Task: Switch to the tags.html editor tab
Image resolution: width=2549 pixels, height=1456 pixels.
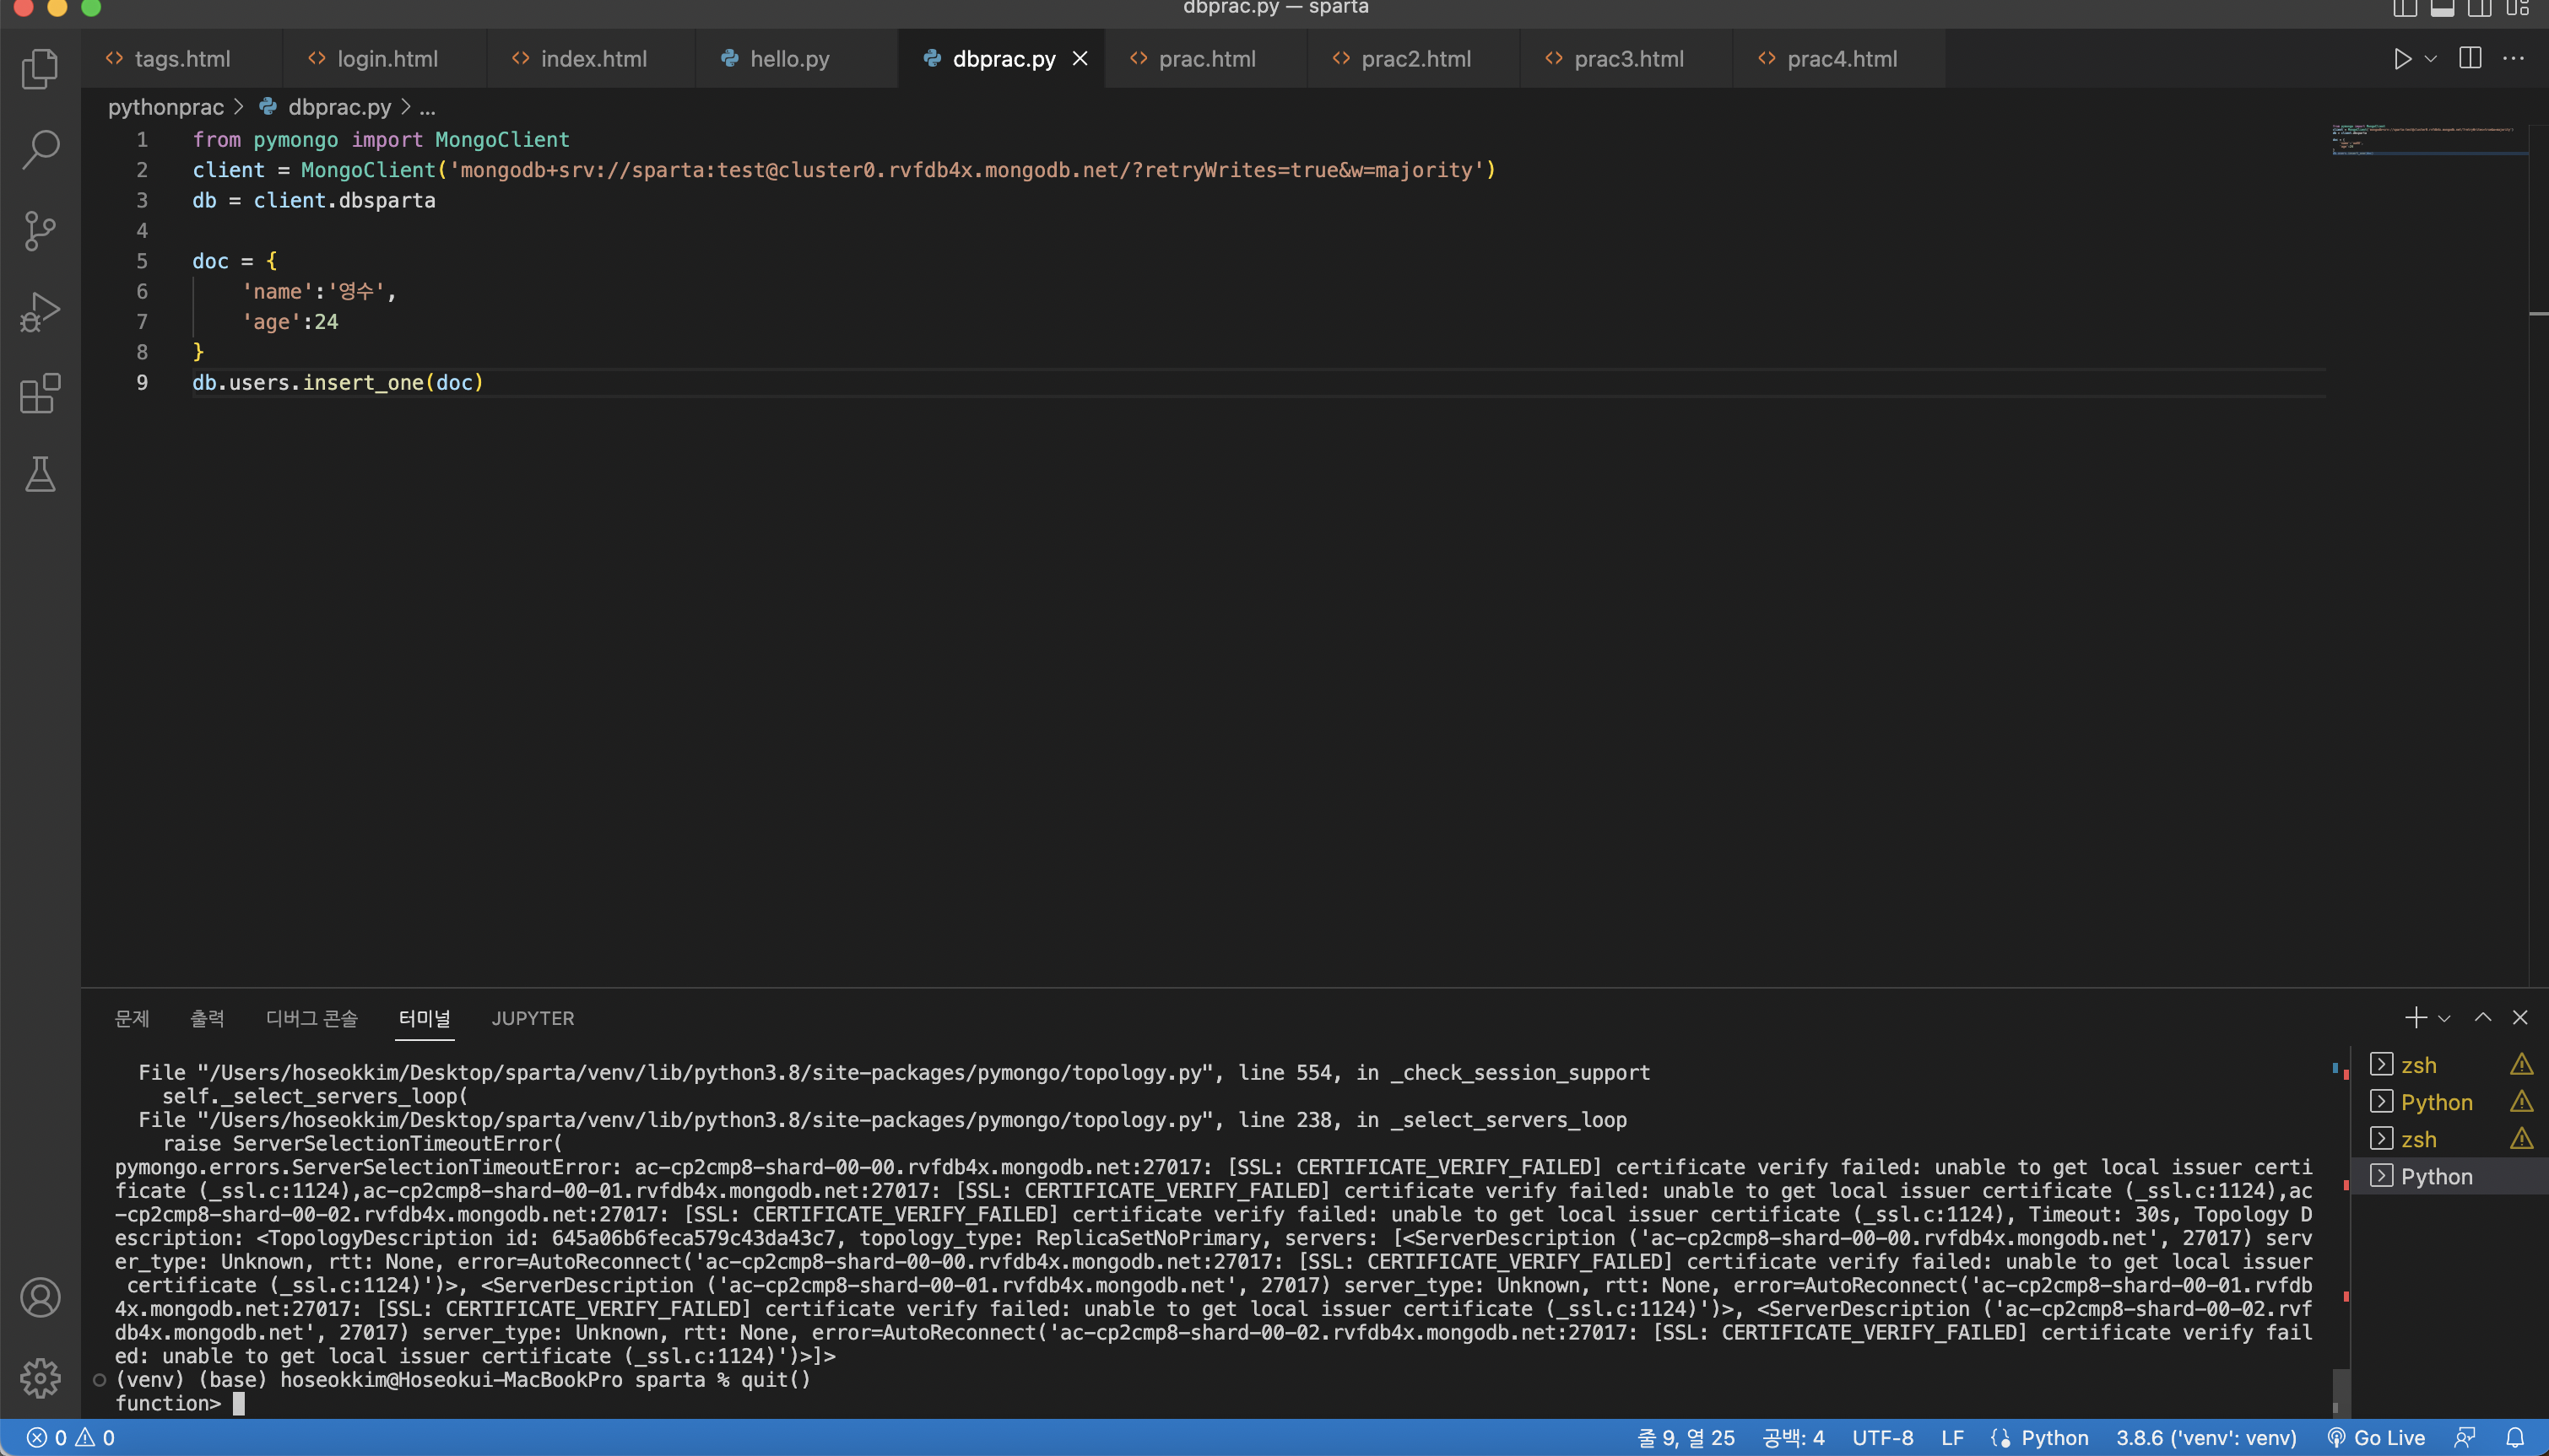Action: pyautogui.click(x=181, y=59)
